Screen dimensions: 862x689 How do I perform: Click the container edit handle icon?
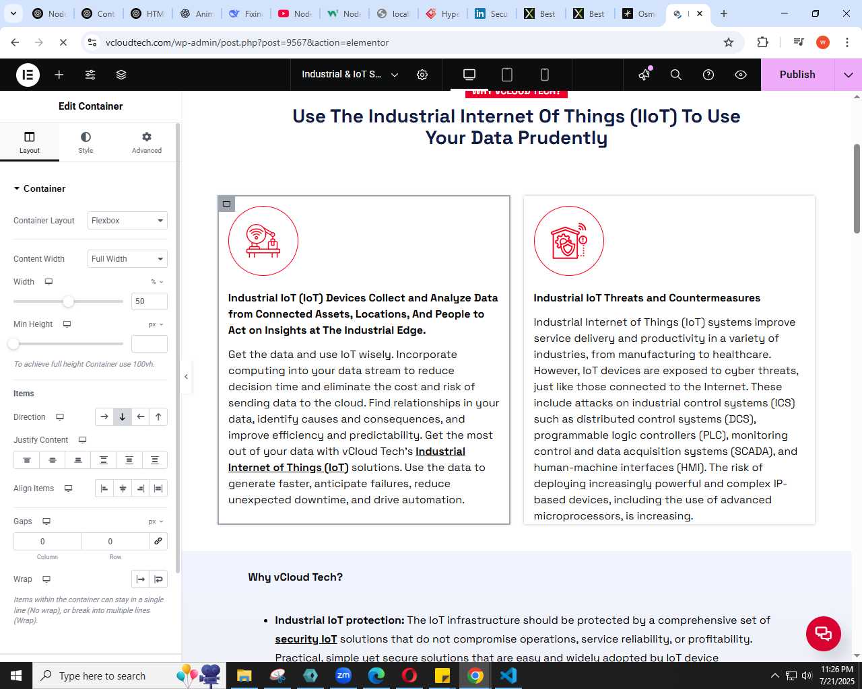226,204
